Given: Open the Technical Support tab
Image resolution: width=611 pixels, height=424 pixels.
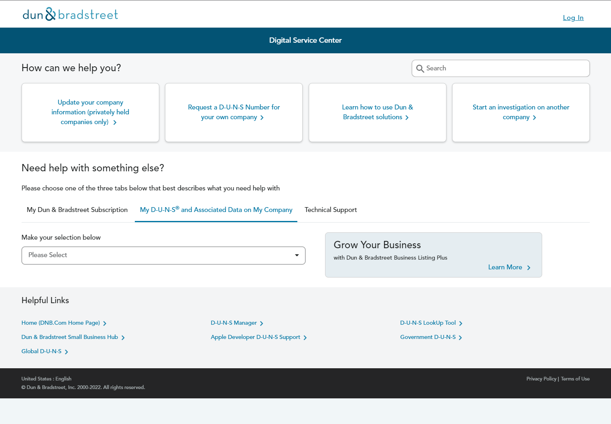Looking at the screenshot, I should pos(330,210).
